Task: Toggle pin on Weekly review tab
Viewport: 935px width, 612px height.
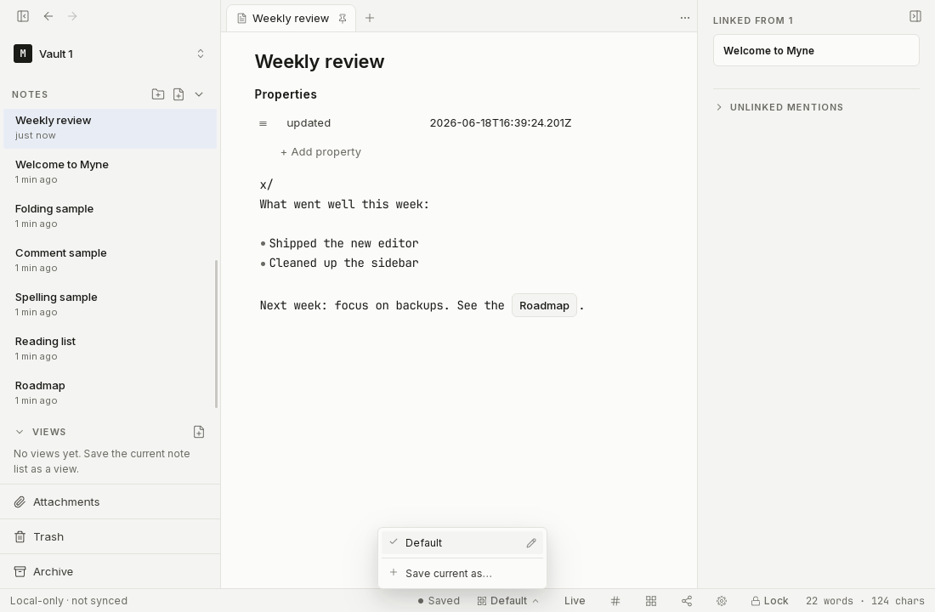Action: coord(343,19)
